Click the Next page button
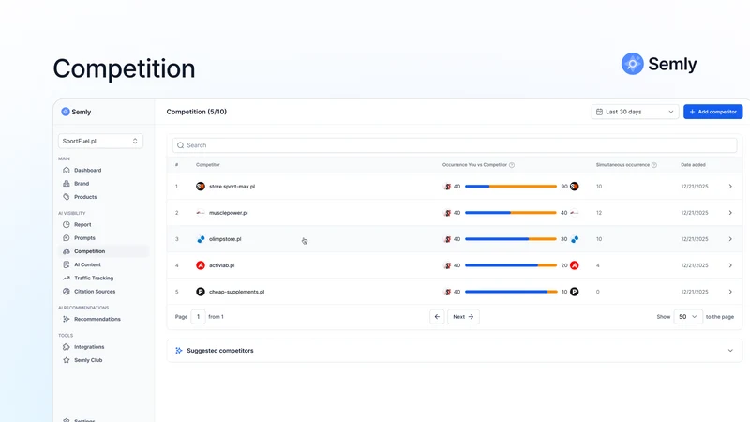Image resolution: width=750 pixels, height=422 pixels. [x=463, y=317]
